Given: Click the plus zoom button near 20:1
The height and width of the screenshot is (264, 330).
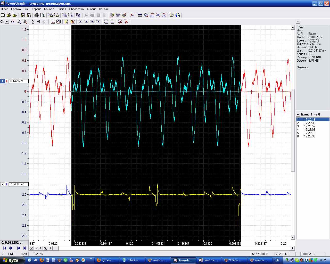Looking at the screenshot, I should coord(46,248).
